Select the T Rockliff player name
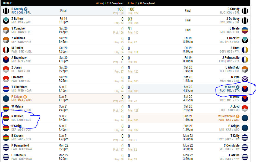256x162 pixels. 233,38
